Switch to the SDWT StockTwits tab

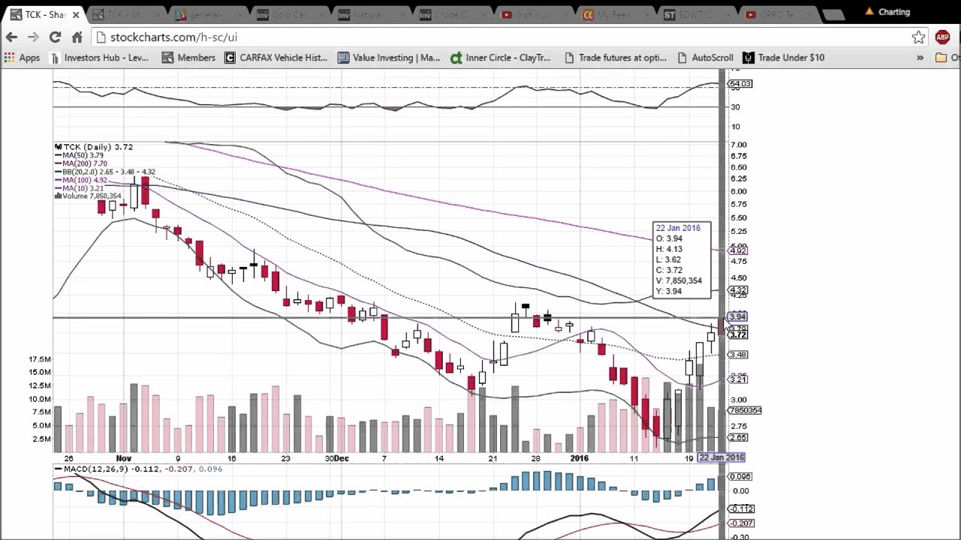coord(697,14)
